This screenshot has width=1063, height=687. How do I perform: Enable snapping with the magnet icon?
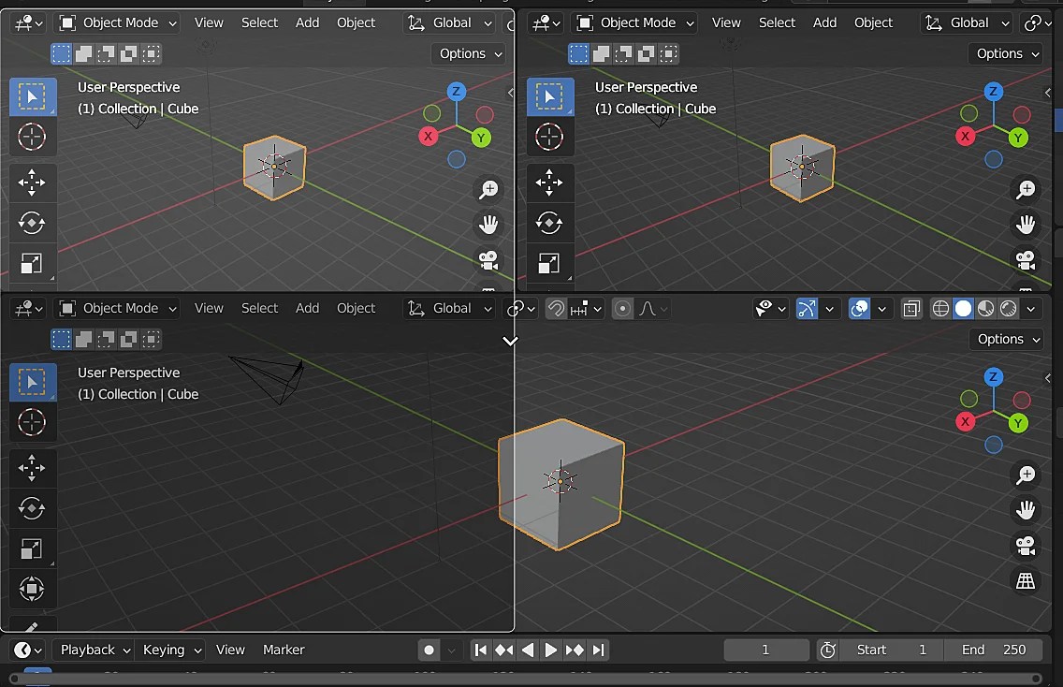[558, 308]
